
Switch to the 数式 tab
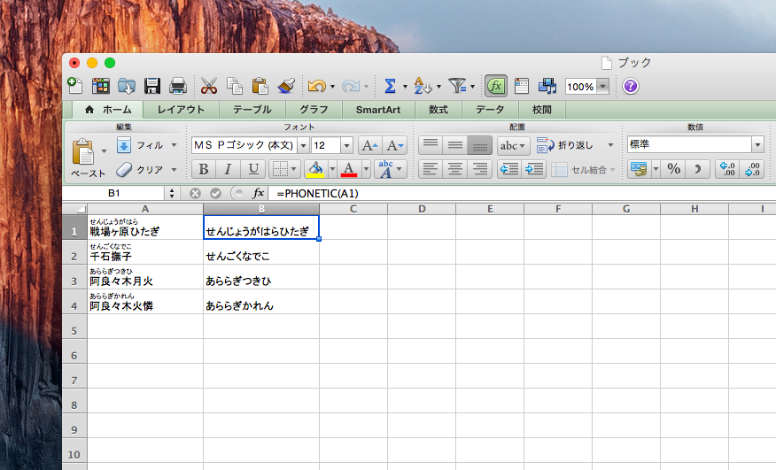coord(438,110)
